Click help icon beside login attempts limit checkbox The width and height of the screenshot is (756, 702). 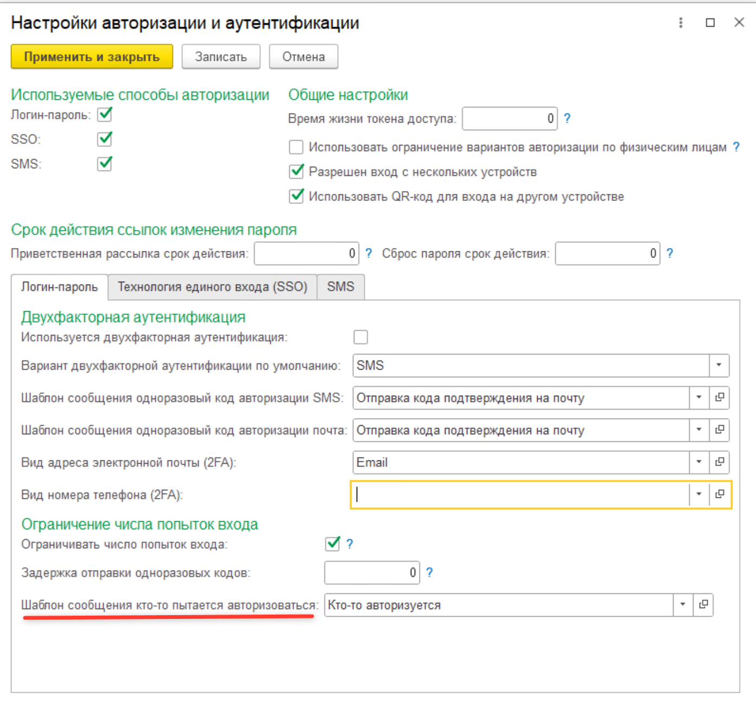350,544
